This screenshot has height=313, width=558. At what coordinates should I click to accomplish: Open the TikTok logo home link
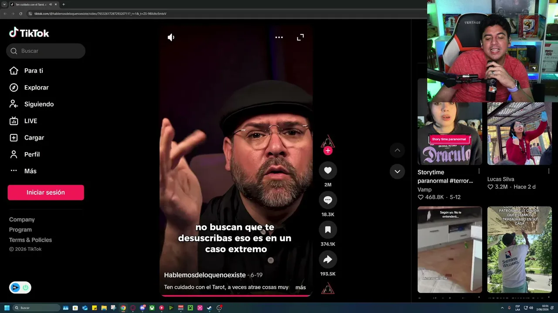tap(29, 33)
